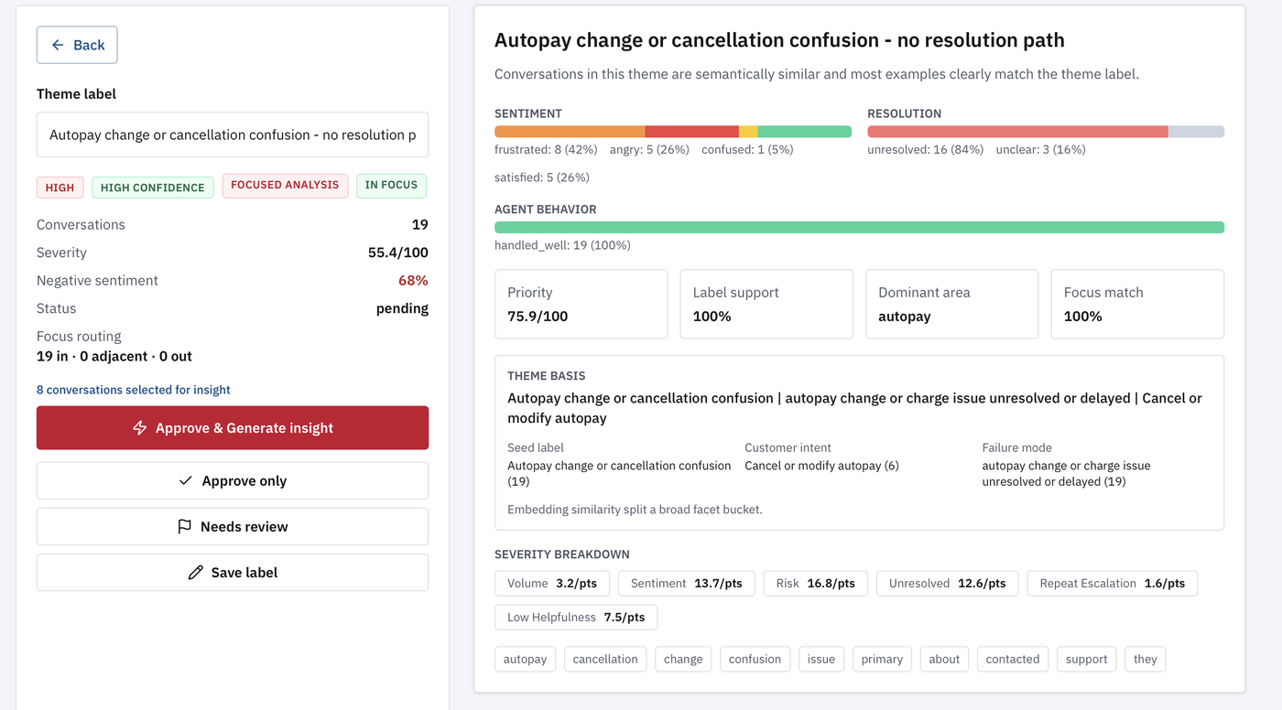The width and height of the screenshot is (1282, 710).
Task: Open 8 conversations selected for insight link
Action: click(134, 390)
